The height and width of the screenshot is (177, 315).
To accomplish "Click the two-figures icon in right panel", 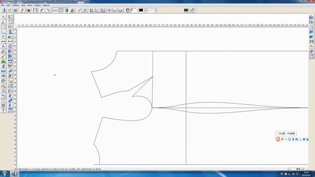I will (x=312, y=41).
